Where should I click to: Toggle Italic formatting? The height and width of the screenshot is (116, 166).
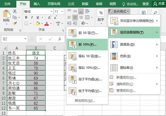click(x=32, y=17)
